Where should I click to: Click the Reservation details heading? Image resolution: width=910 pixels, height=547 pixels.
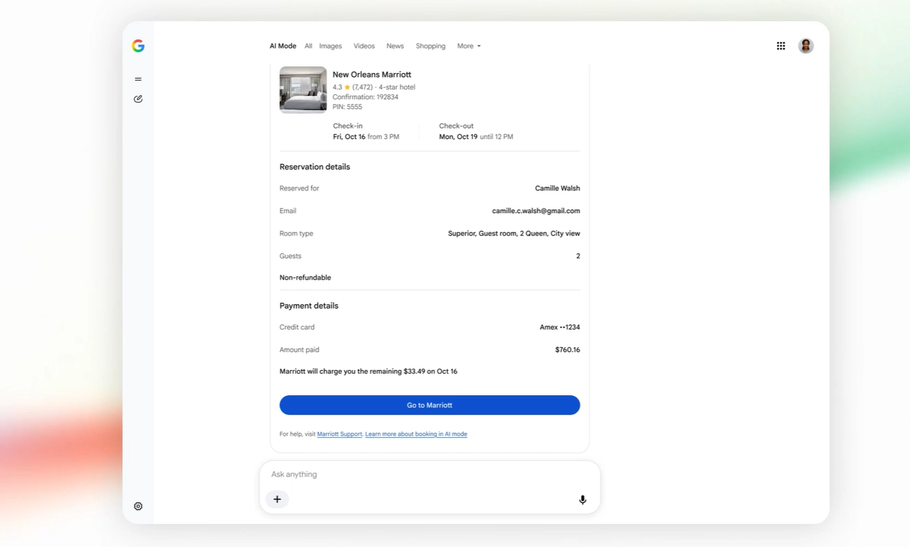click(x=315, y=167)
